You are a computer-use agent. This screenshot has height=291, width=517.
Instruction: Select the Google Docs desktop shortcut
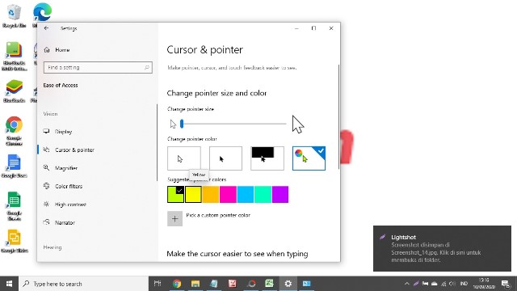pyautogui.click(x=14, y=167)
